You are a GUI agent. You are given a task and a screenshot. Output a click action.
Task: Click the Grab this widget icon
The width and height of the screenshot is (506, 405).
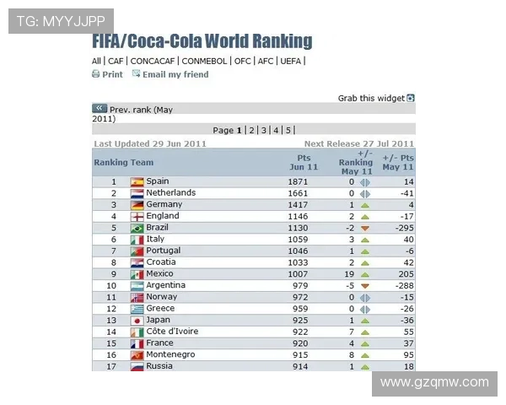tap(411, 98)
